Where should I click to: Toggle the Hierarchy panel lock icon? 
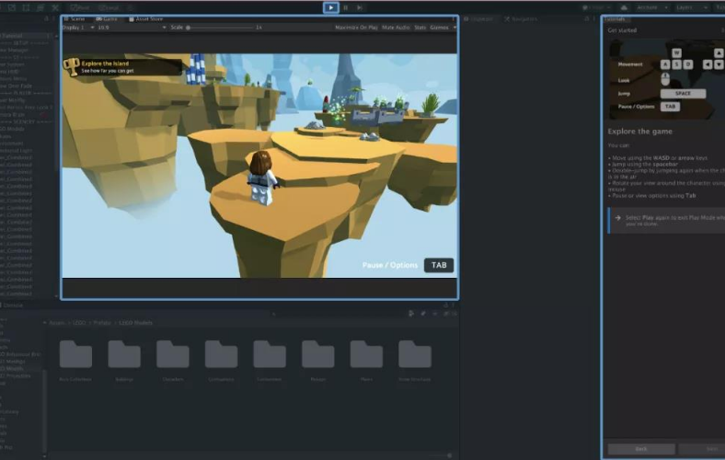46,19
